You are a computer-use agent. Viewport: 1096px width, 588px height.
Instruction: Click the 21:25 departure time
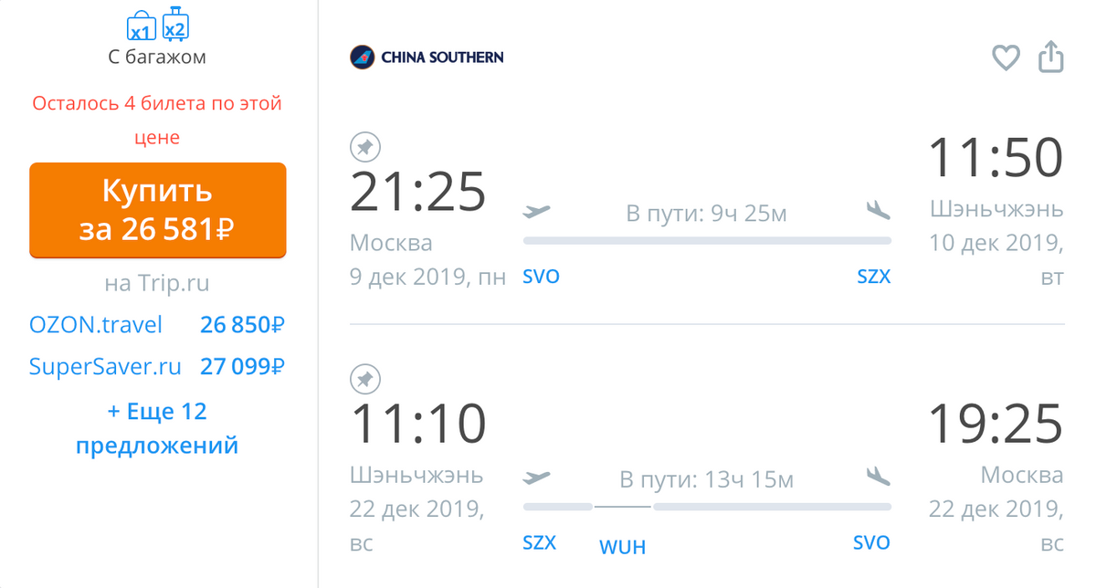(x=417, y=192)
